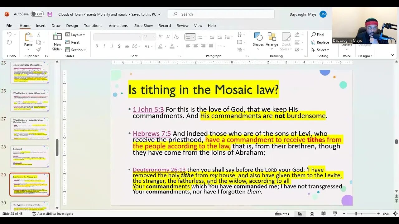Click the Paste clipboard icon
This screenshot has height=224, width=399.
(28, 37)
